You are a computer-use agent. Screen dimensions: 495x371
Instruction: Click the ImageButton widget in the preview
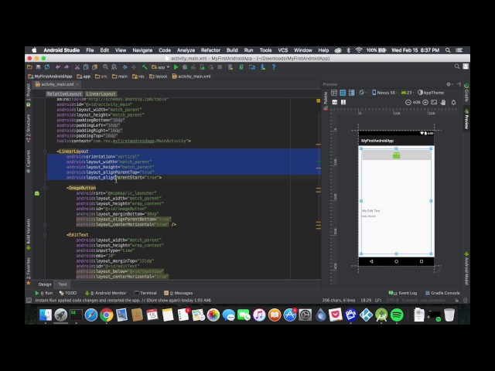coord(396,155)
